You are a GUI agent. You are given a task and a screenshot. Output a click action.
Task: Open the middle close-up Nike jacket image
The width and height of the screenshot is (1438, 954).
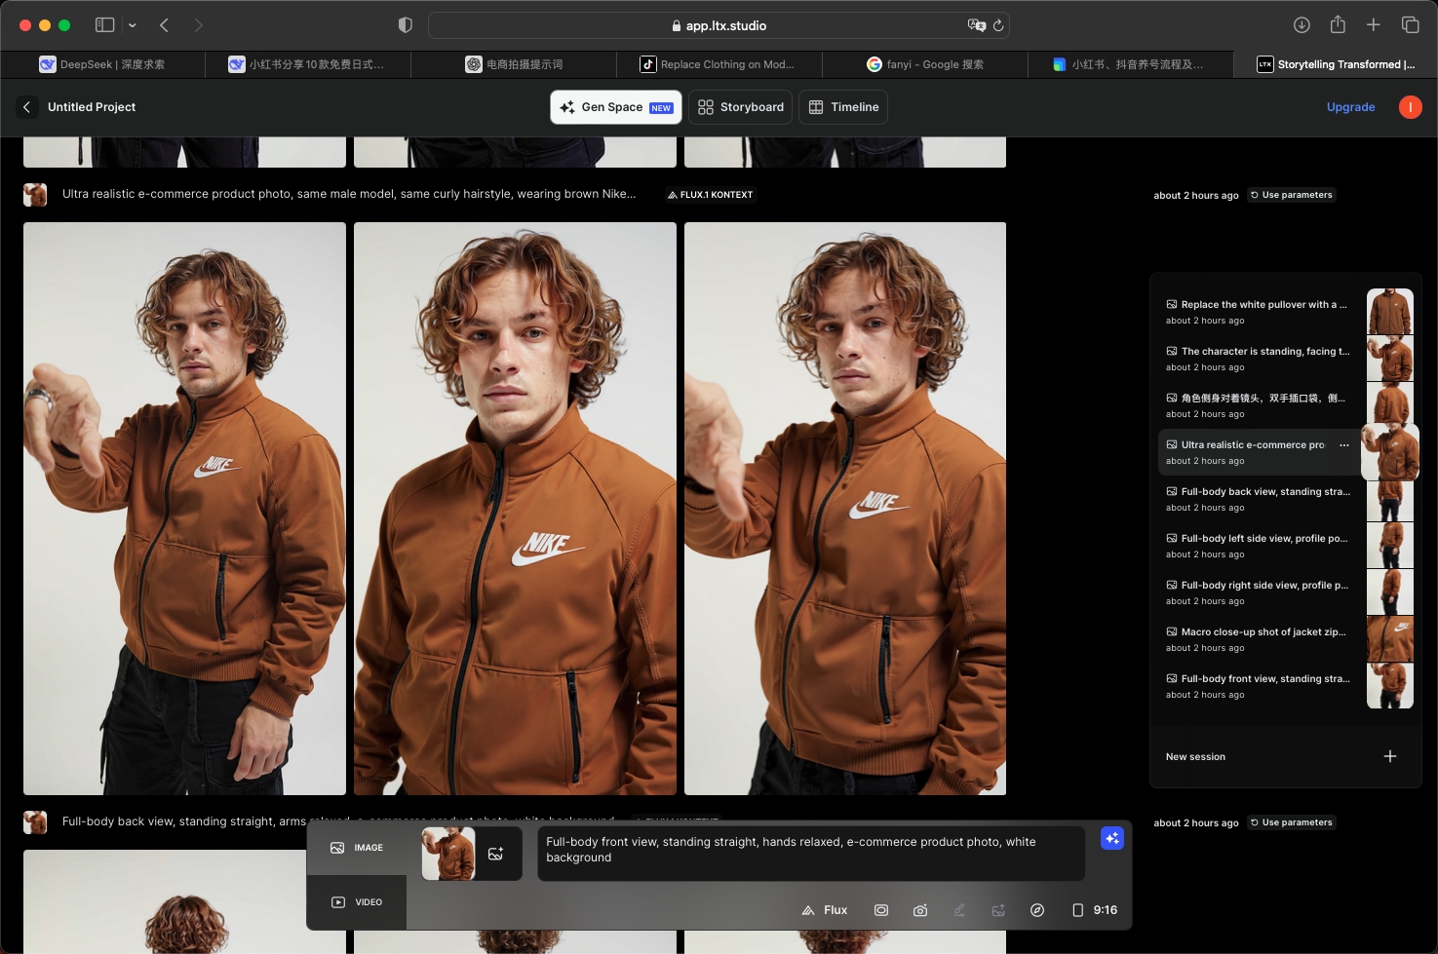(x=515, y=508)
